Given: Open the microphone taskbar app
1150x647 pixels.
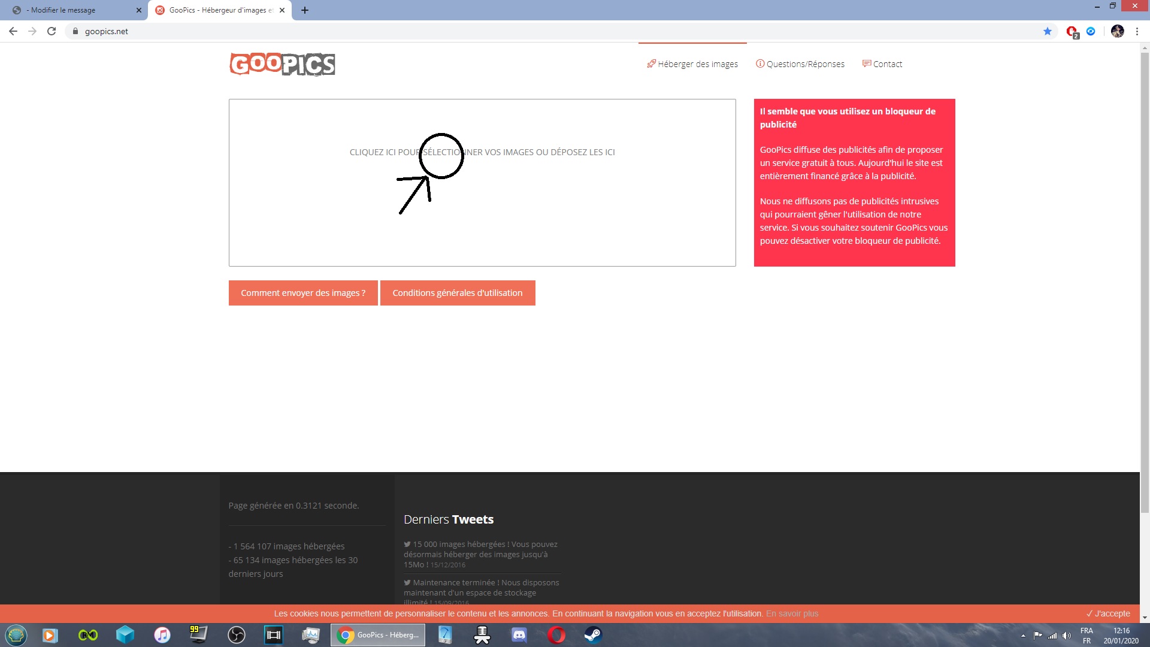Looking at the screenshot, I should tap(482, 635).
